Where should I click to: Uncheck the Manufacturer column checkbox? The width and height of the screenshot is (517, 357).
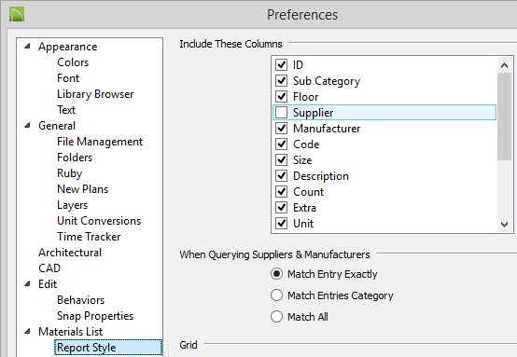coord(281,129)
